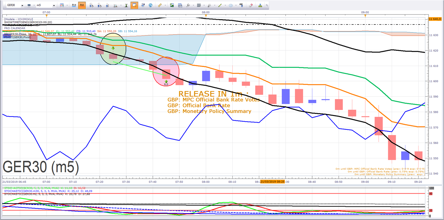Image resolution: width=444 pixels, height=220 pixels.
Task: Click the CS: 11 510,40 value
Action: point(86,31)
